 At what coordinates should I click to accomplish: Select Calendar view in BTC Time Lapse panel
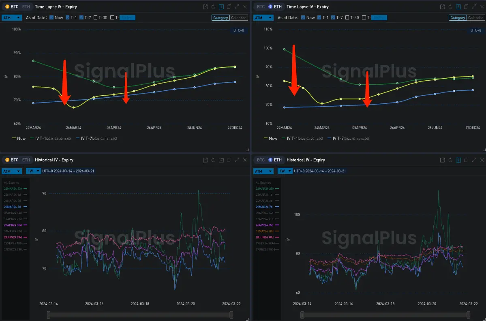pos(239,17)
